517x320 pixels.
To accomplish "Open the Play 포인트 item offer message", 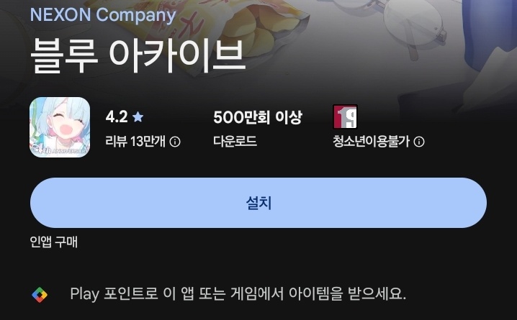I will coord(238,293).
